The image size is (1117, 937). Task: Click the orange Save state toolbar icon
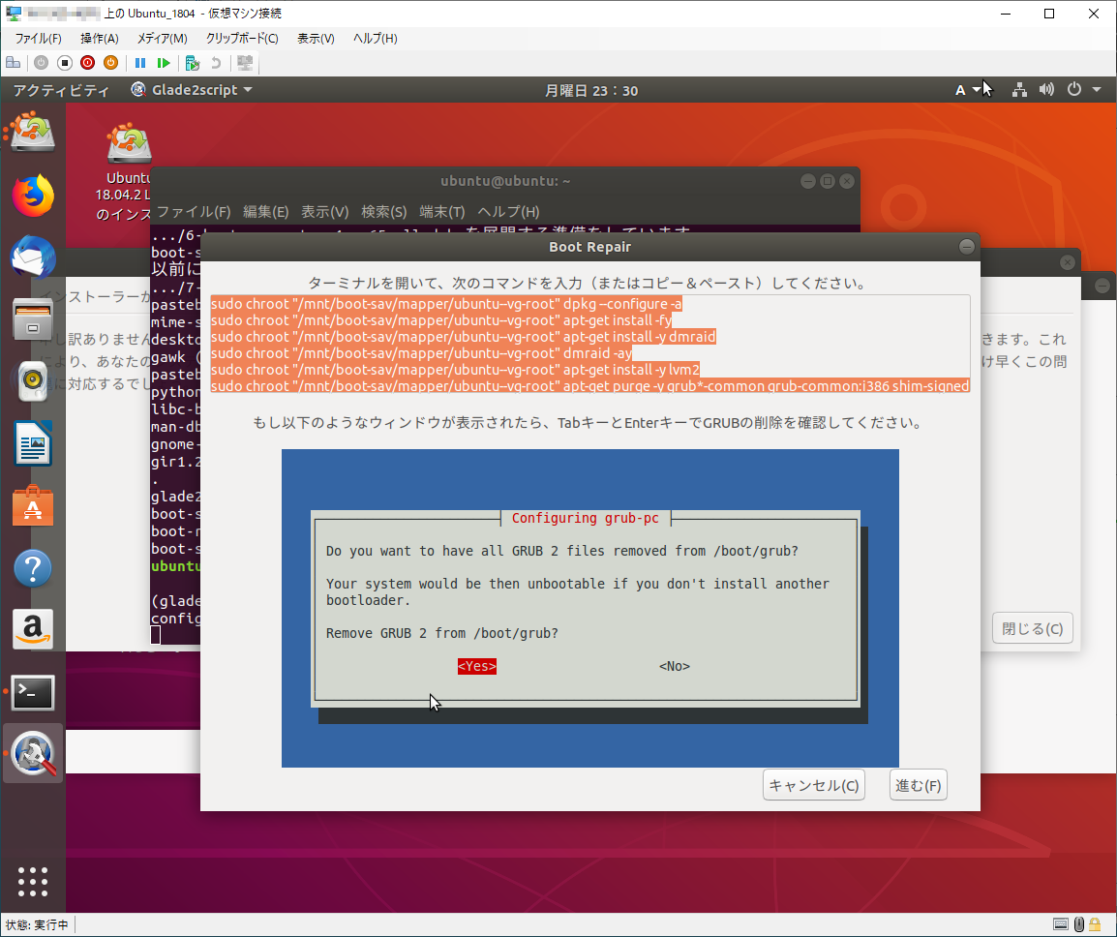[110, 63]
